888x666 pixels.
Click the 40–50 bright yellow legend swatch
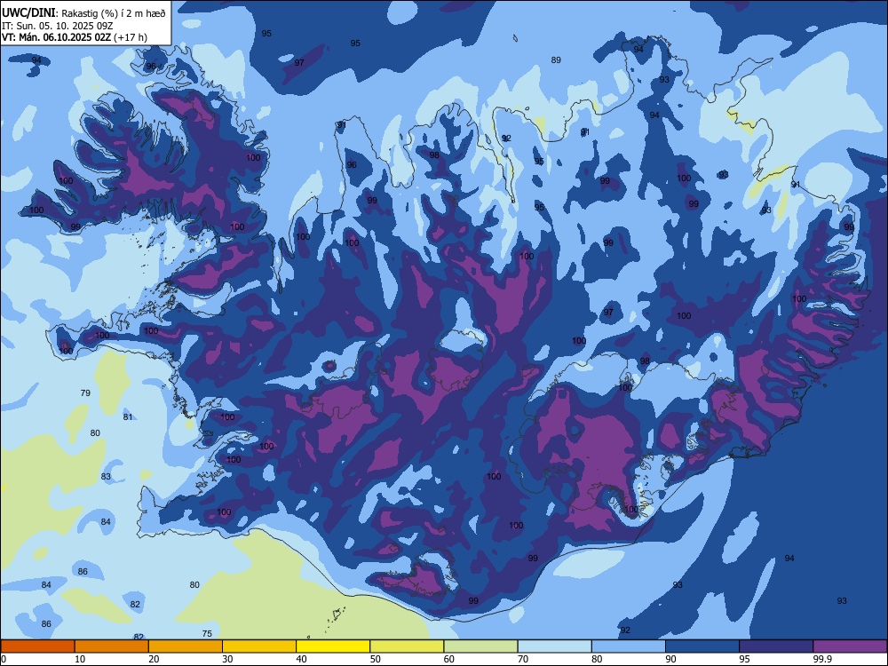click(x=333, y=646)
